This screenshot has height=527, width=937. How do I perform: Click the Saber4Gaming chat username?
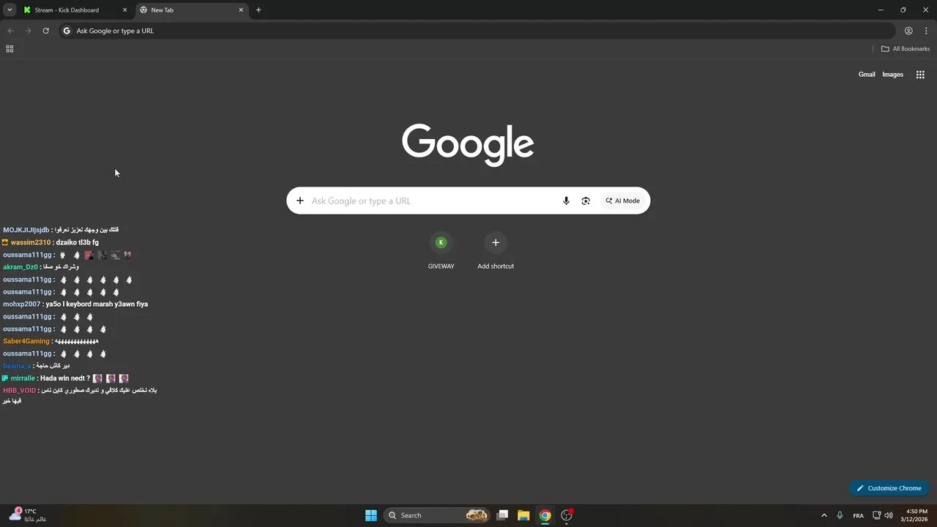pos(26,341)
